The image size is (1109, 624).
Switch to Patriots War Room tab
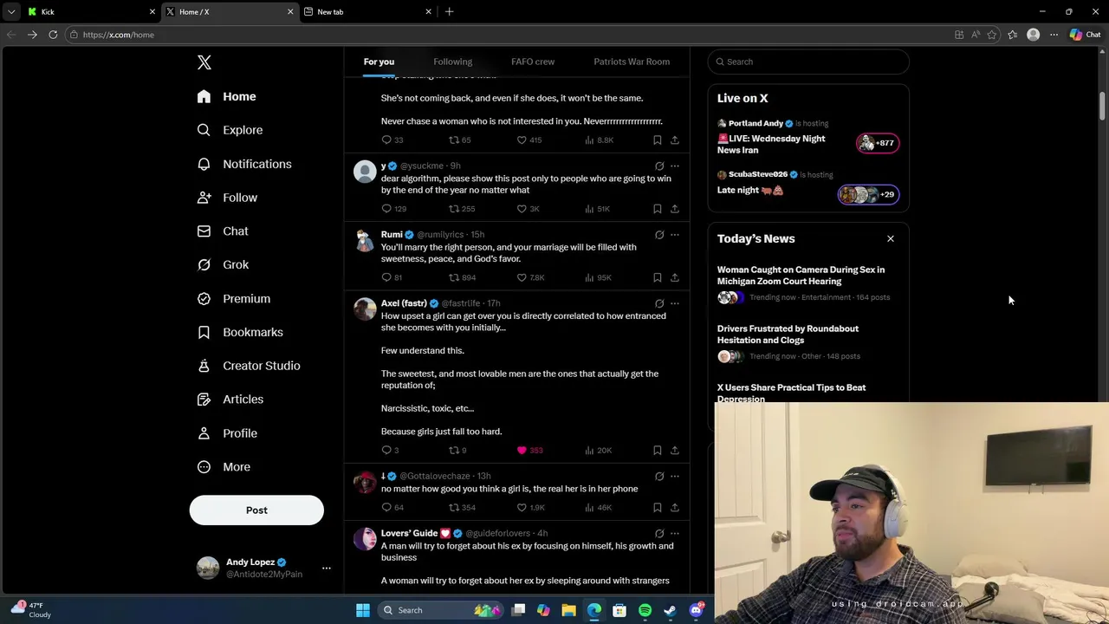(x=632, y=62)
